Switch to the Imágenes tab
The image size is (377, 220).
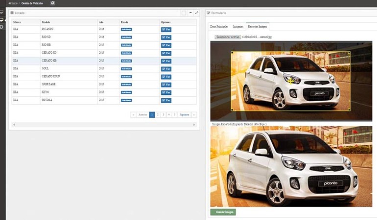(238, 27)
